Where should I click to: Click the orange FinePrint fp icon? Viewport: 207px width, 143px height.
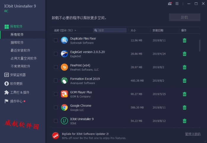[64, 67]
